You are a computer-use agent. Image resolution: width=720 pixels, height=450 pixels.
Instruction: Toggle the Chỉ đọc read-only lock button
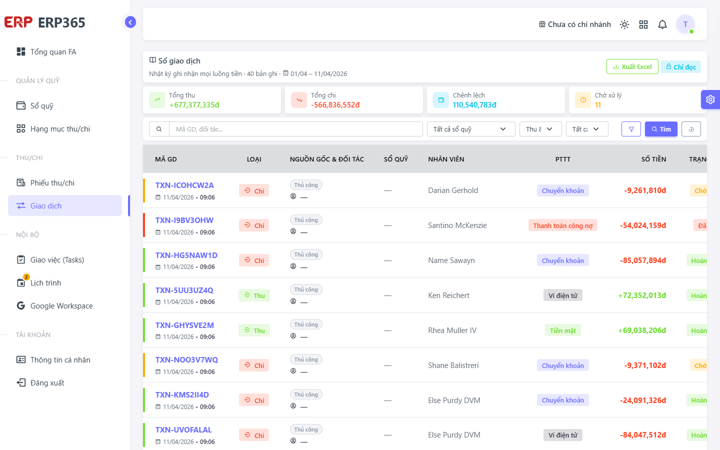(x=680, y=66)
